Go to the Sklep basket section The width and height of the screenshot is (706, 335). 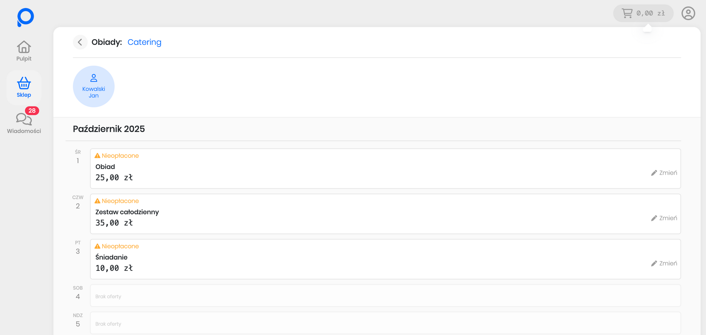(24, 87)
